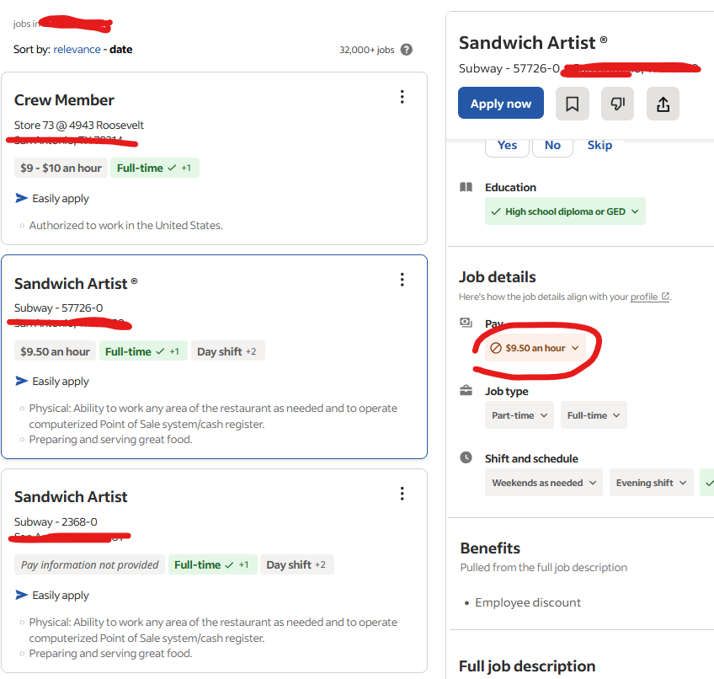Expand the $9.50 an hour pay chip
Image resolution: width=714 pixels, height=679 pixels.
pyautogui.click(x=535, y=348)
